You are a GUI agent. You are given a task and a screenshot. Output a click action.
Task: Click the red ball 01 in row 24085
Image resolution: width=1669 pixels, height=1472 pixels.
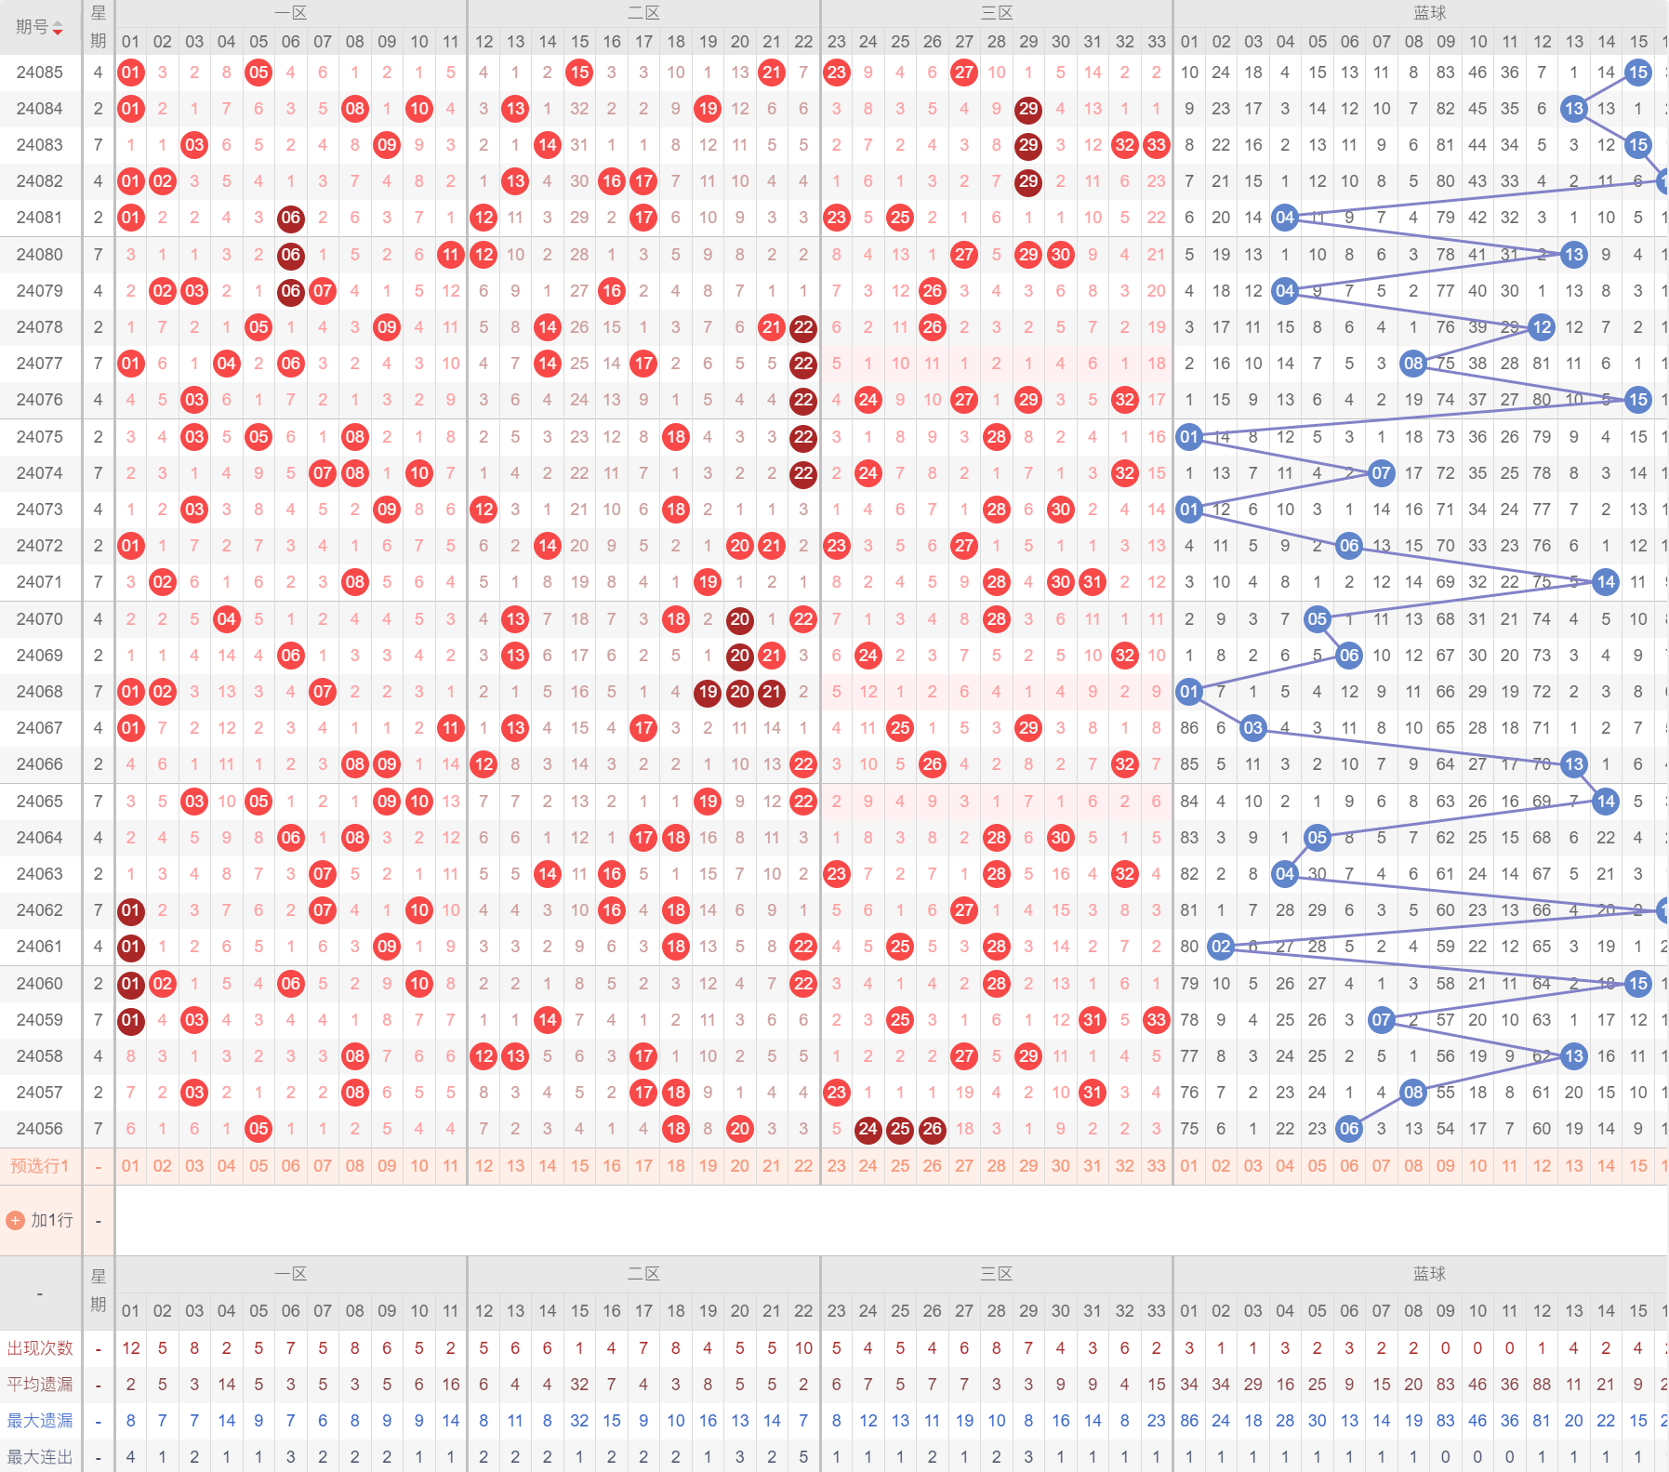pyautogui.click(x=130, y=73)
